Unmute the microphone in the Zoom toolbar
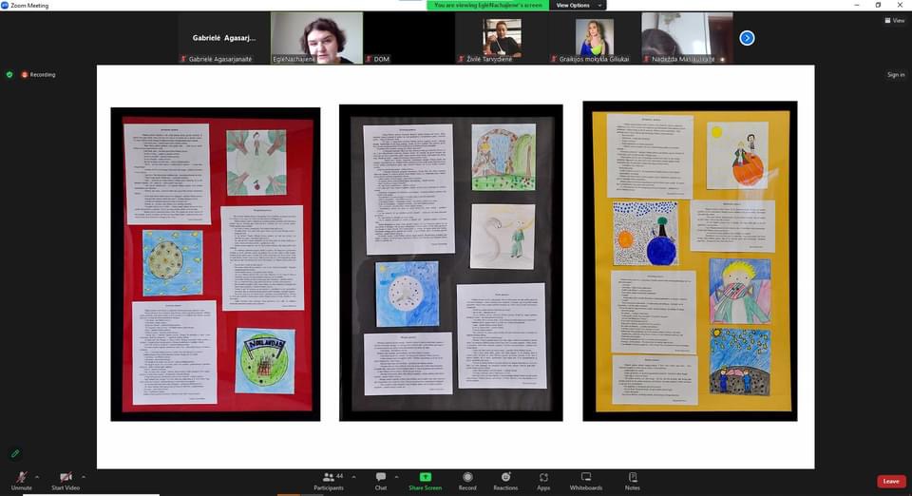912x496 pixels. click(x=22, y=481)
